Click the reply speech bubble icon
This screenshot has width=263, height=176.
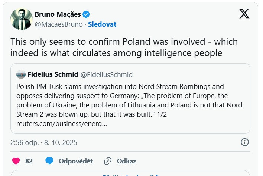click(x=49, y=161)
